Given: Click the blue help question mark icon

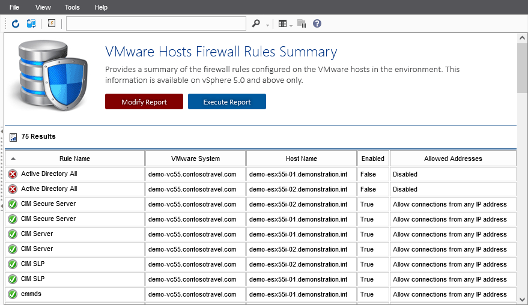Looking at the screenshot, I should pyautogui.click(x=317, y=23).
